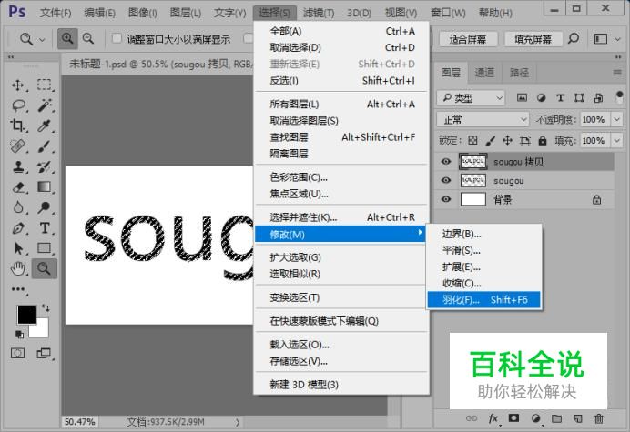The image size is (630, 432).
Task: Choose 扩展(E)... from submenu
Action: pyautogui.click(x=484, y=266)
